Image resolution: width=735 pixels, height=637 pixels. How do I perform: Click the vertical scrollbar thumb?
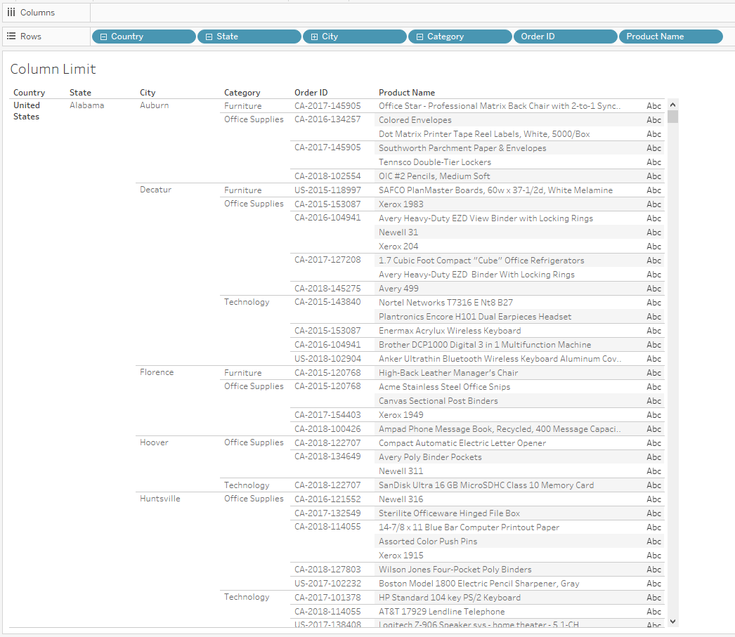tap(672, 116)
